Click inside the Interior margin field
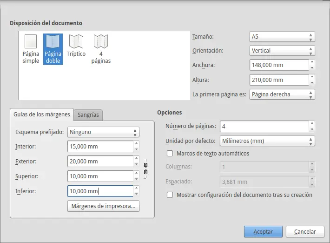Viewport: 330px width, 243px height. pos(100,147)
